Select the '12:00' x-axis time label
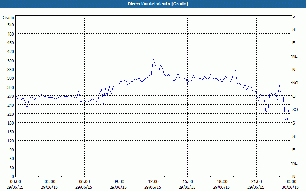The height and width of the screenshot is (191, 306). coord(153,182)
